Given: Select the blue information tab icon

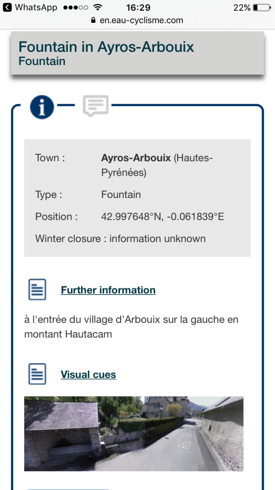Looking at the screenshot, I should 42,107.
